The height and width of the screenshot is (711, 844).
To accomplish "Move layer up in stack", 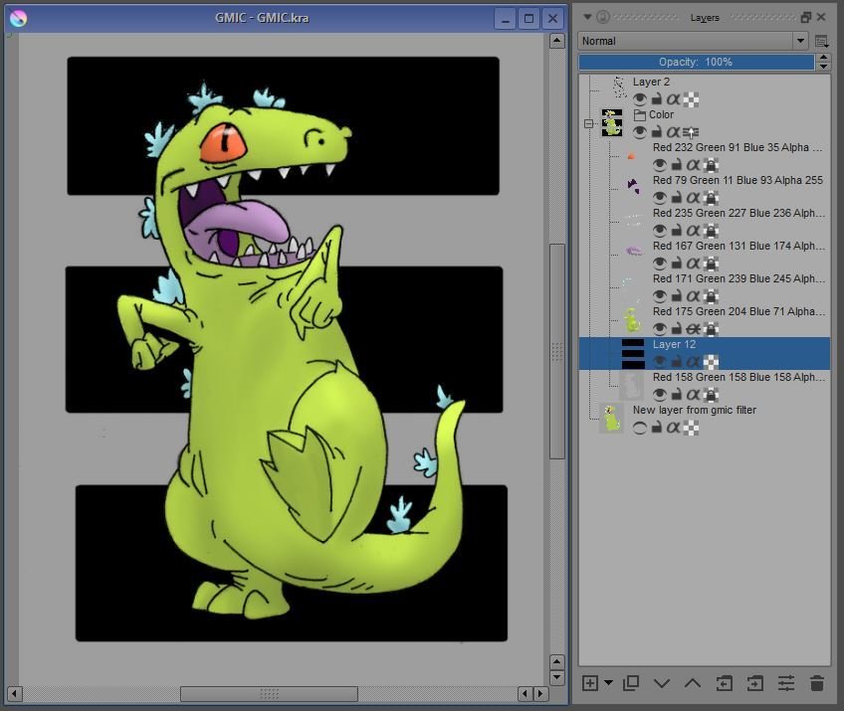I will coord(692,683).
